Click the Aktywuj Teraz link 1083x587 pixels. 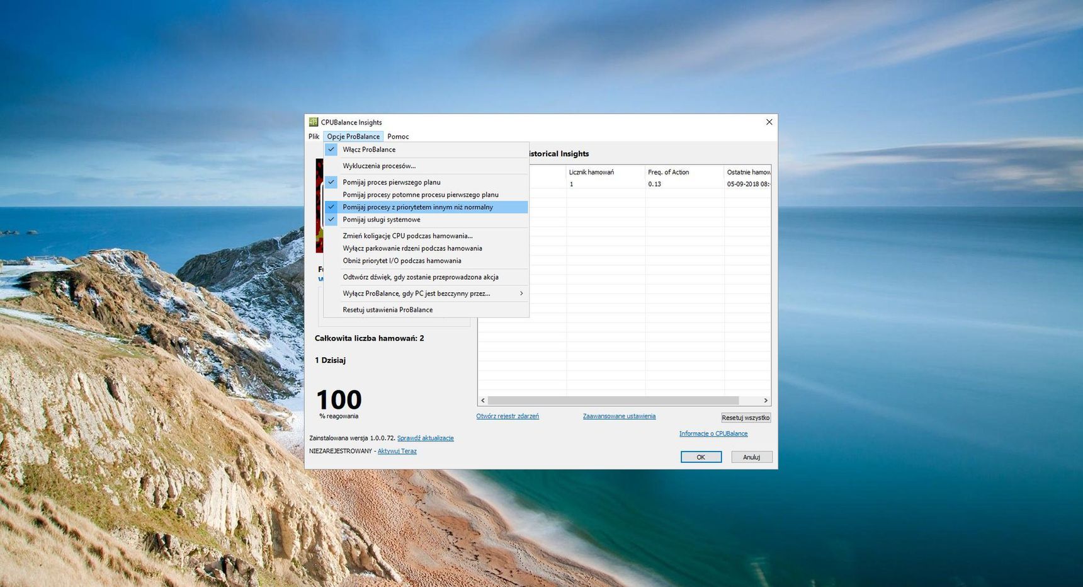(397, 452)
